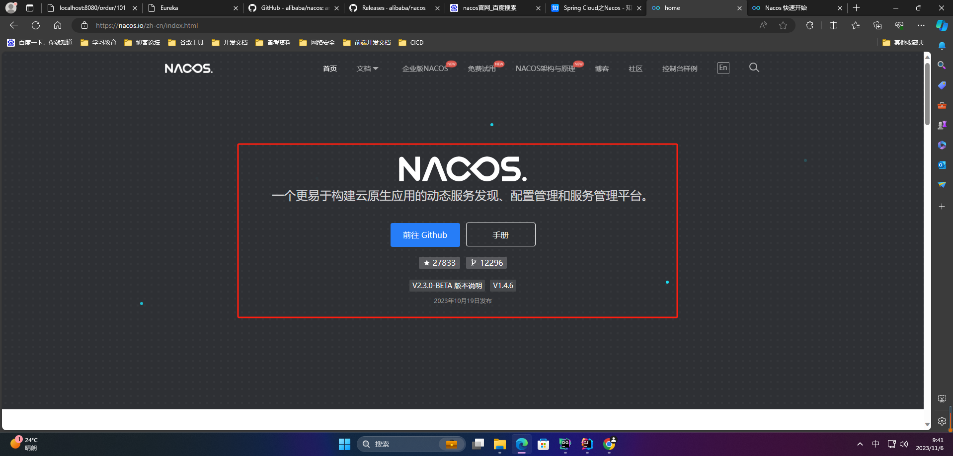The height and width of the screenshot is (456, 953).
Task: Show hidden system tray icons chevron
Action: tap(860, 444)
